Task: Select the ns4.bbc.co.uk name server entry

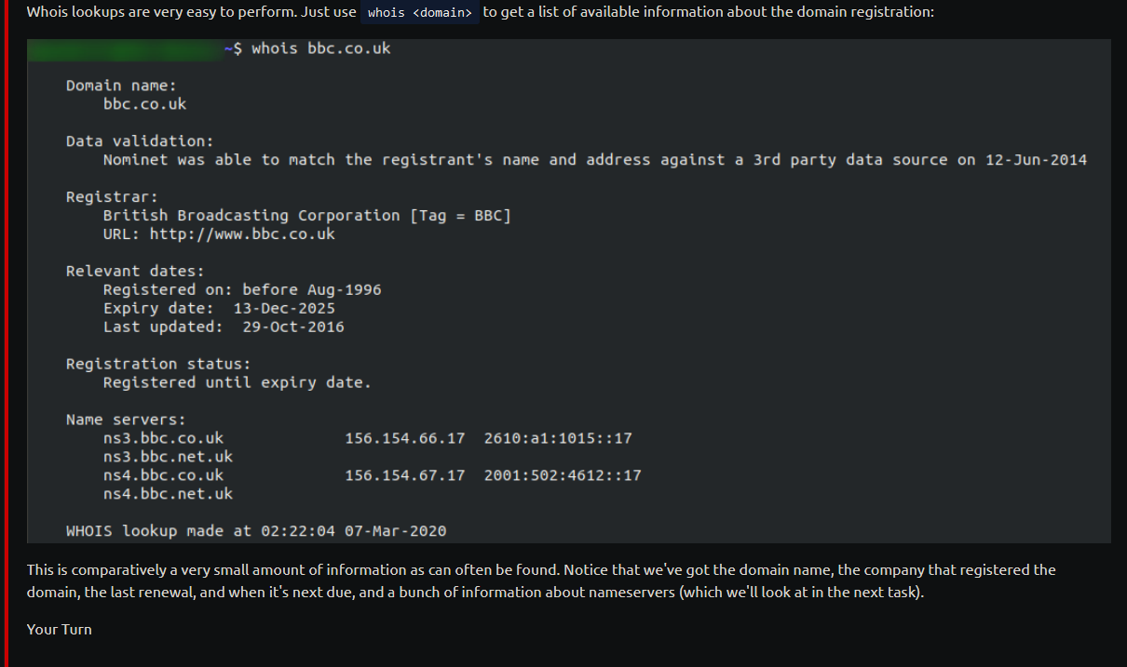Action: click(163, 475)
